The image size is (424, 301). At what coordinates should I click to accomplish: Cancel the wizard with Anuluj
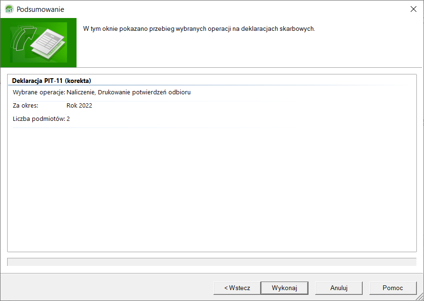(x=339, y=288)
